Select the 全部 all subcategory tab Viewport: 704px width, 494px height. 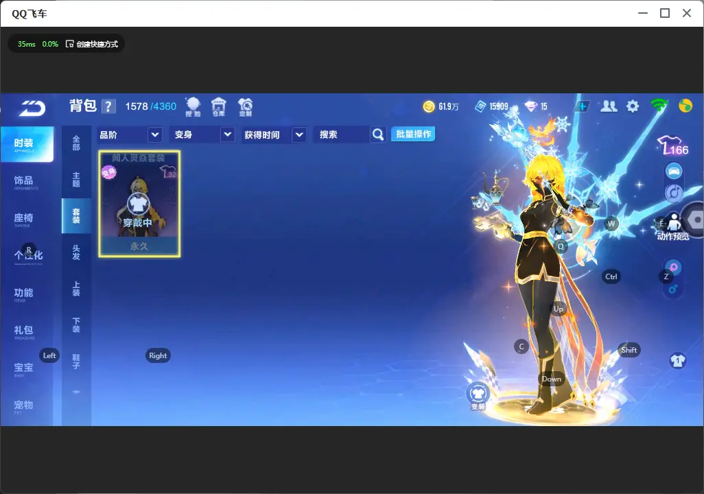point(76,143)
